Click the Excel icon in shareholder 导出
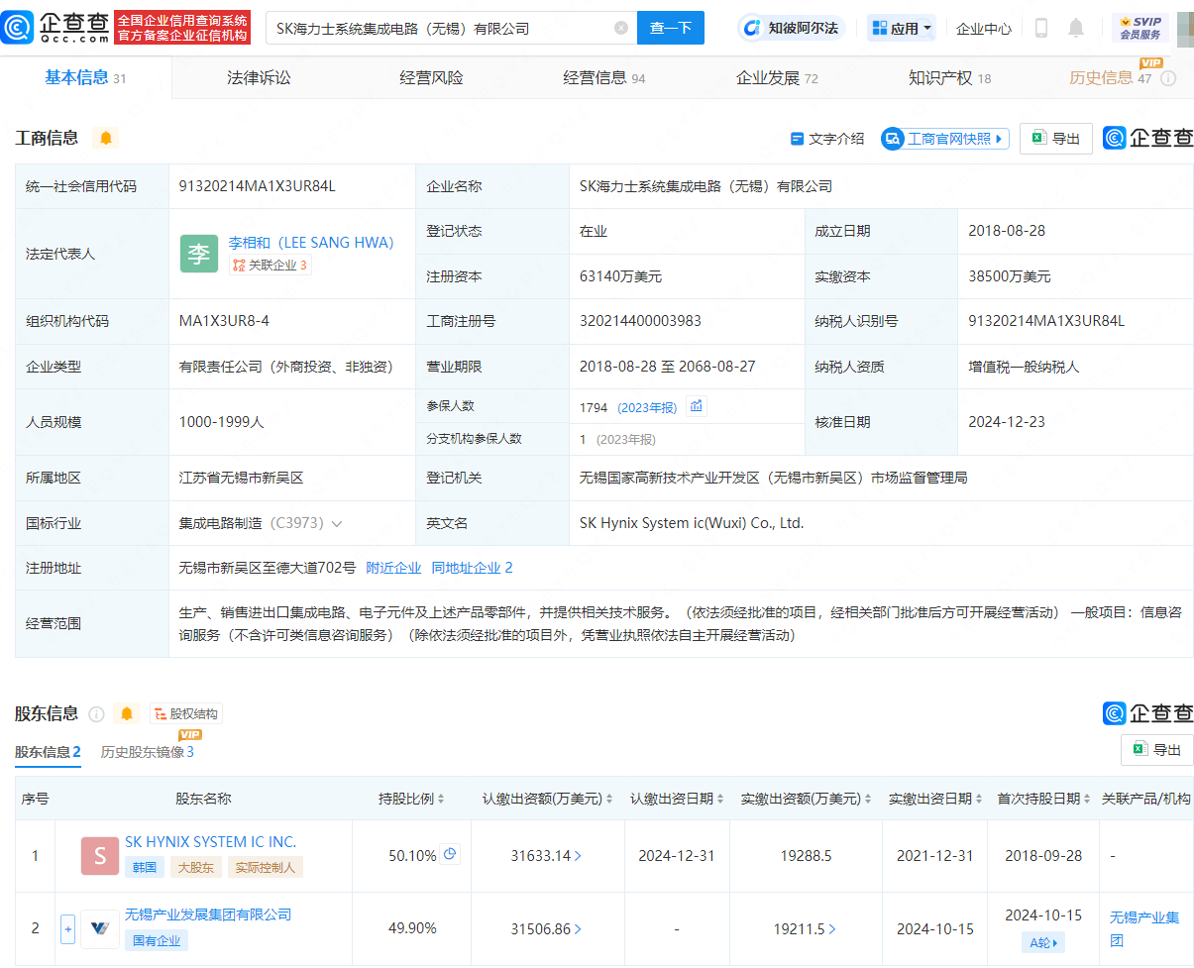This screenshot has height=968, width=1194. [1140, 750]
